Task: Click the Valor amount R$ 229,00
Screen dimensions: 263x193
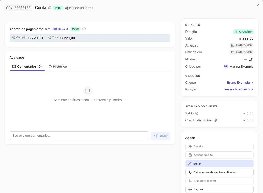Action: click(x=246, y=38)
